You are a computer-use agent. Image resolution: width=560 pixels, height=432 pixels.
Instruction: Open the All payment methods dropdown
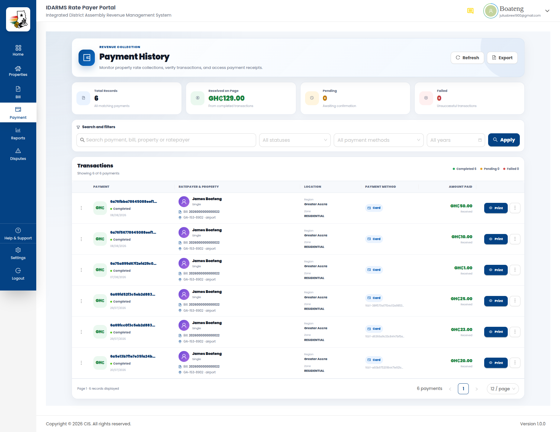click(378, 140)
